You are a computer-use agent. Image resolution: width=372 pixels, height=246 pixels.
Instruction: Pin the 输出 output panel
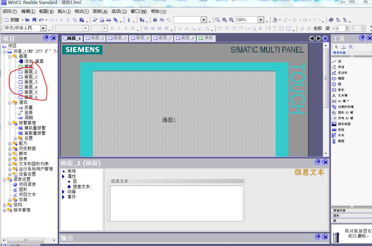(318, 237)
